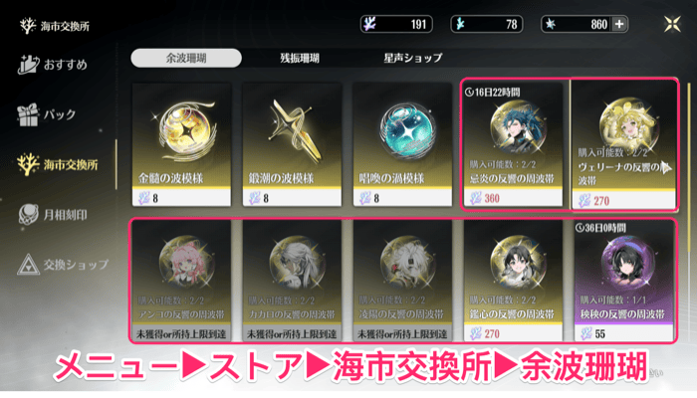
Task: Select the 唱喚の渦模様 item card
Action: click(x=402, y=145)
